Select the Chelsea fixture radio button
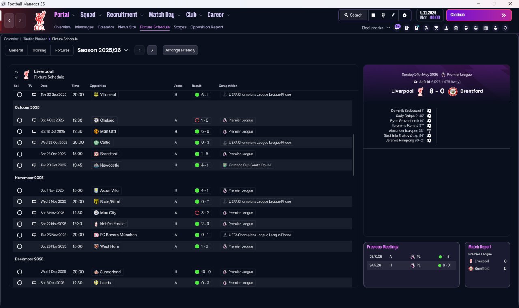Image resolution: width=519 pixels, height=308 pixels. [19, 120]
